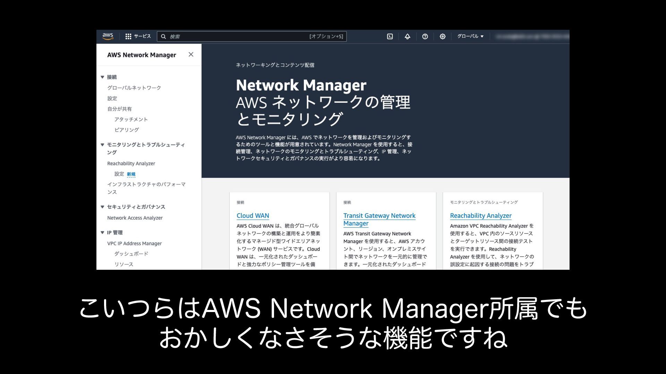
Task: Click the search magnifier icon
Action: tap(163, 36)
